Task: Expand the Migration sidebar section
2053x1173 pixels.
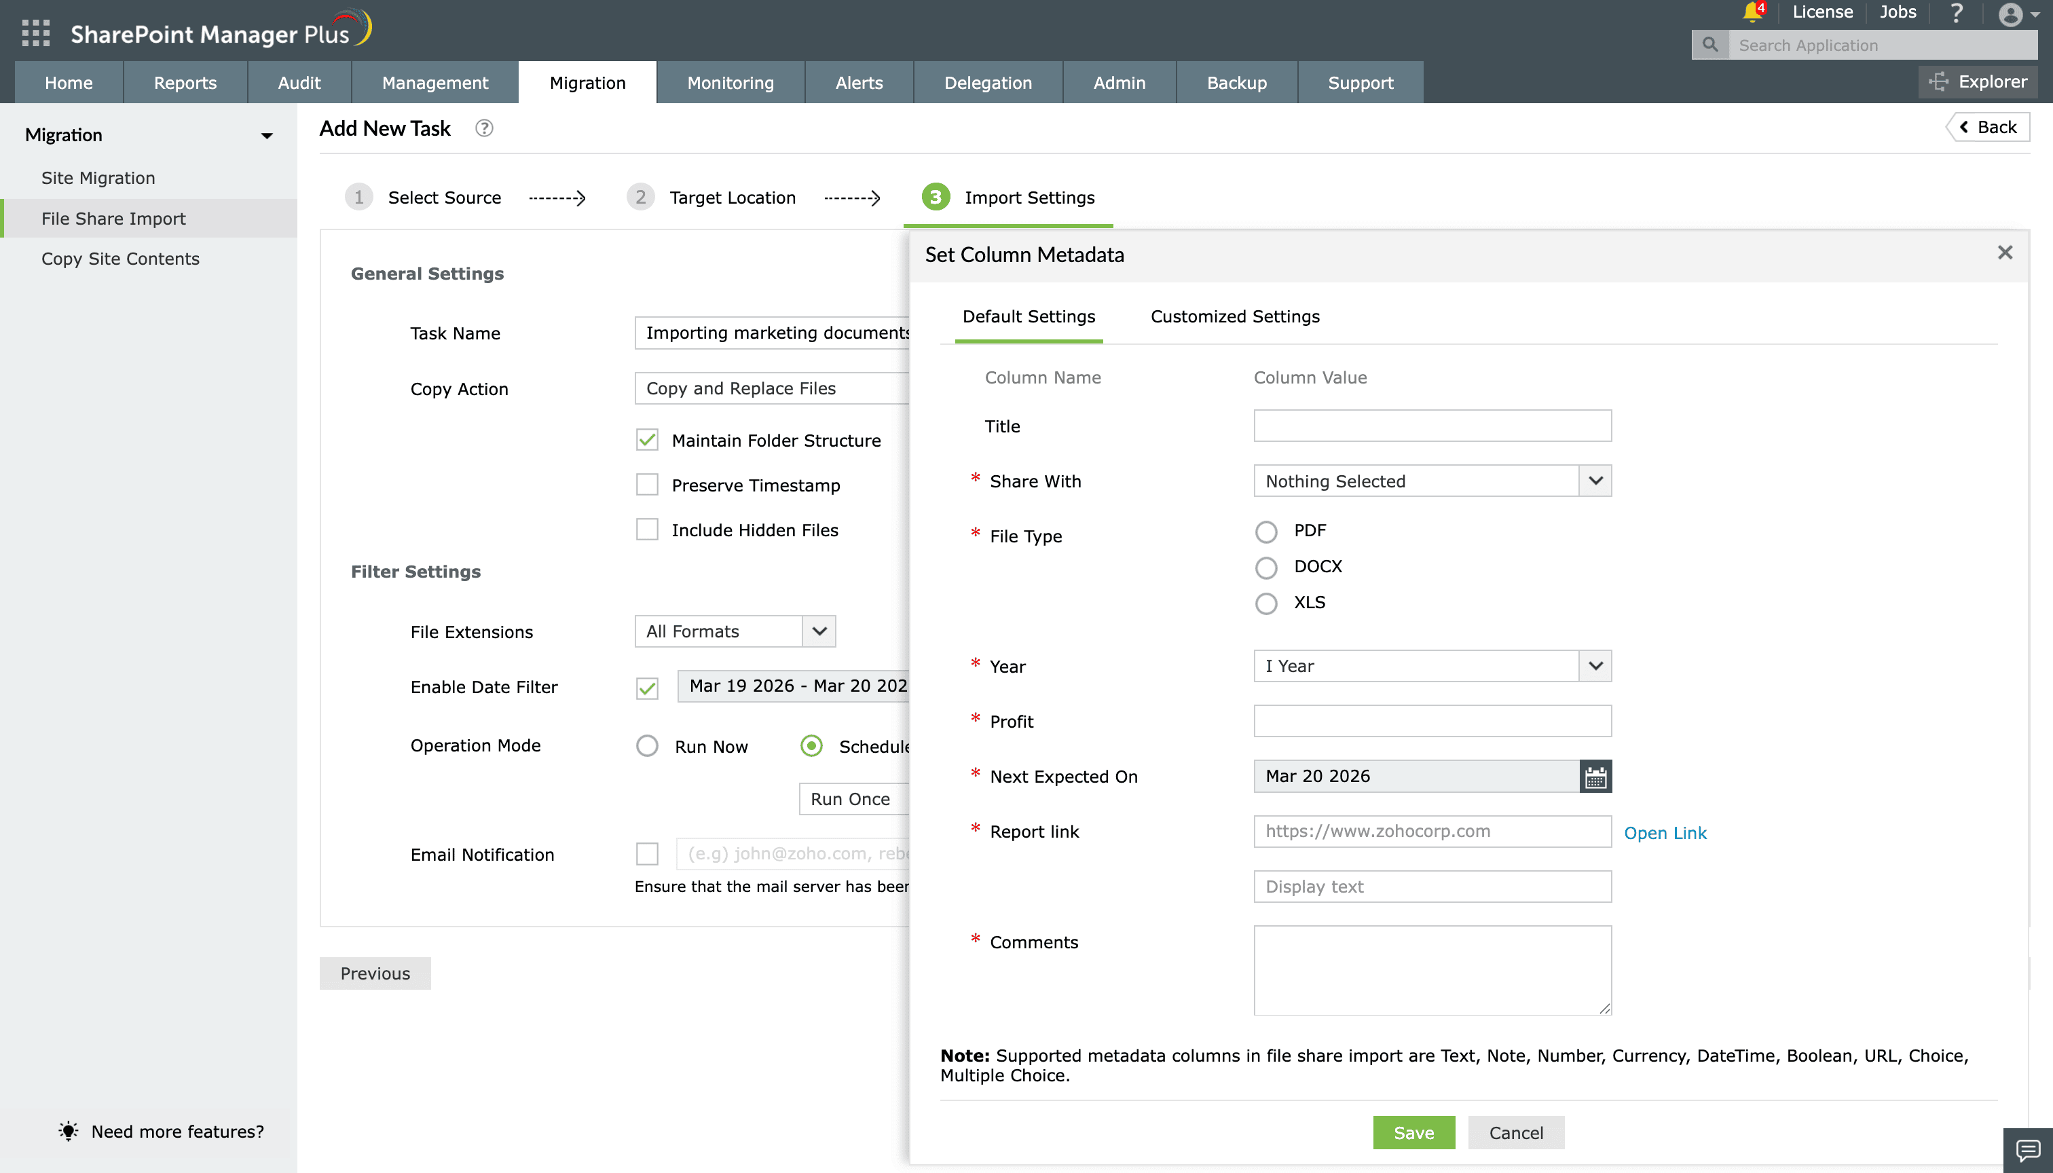Action: [266, 134]
